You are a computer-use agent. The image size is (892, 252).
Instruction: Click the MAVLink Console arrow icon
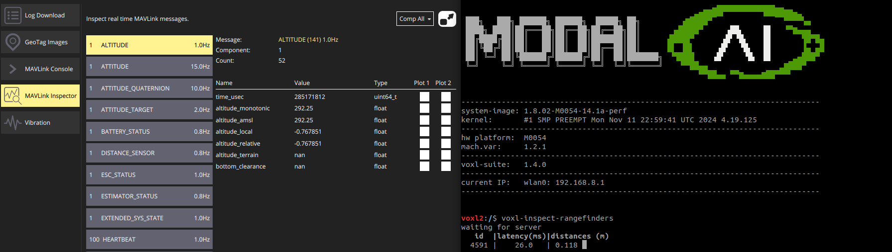12,69
